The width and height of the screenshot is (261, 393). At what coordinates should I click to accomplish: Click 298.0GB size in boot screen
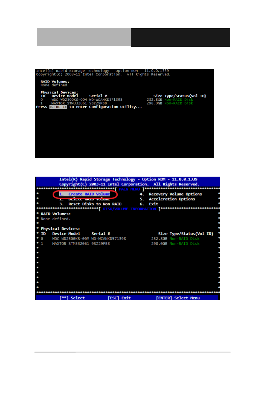(154, 103)
